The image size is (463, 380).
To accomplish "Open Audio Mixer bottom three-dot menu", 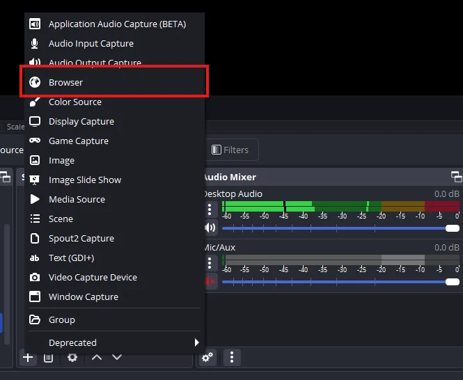I will coord(231,358).
